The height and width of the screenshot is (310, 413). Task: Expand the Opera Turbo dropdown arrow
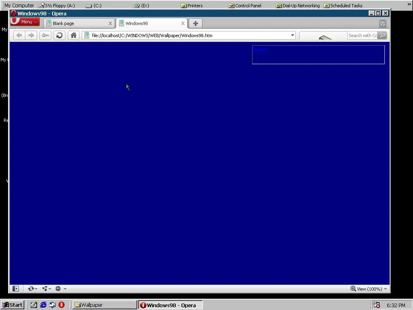[x=65, y=289]
